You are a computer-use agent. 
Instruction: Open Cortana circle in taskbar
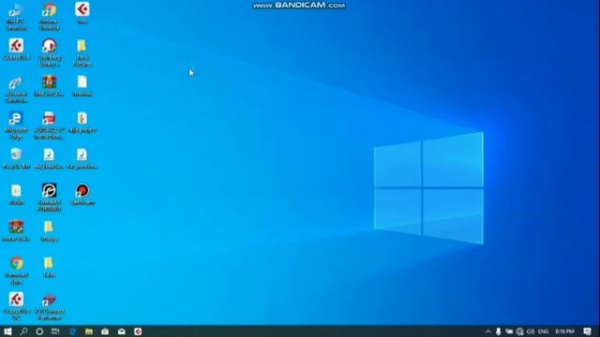pos(39,331)
